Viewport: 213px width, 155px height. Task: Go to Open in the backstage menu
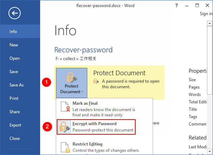[x=14, y=58]
